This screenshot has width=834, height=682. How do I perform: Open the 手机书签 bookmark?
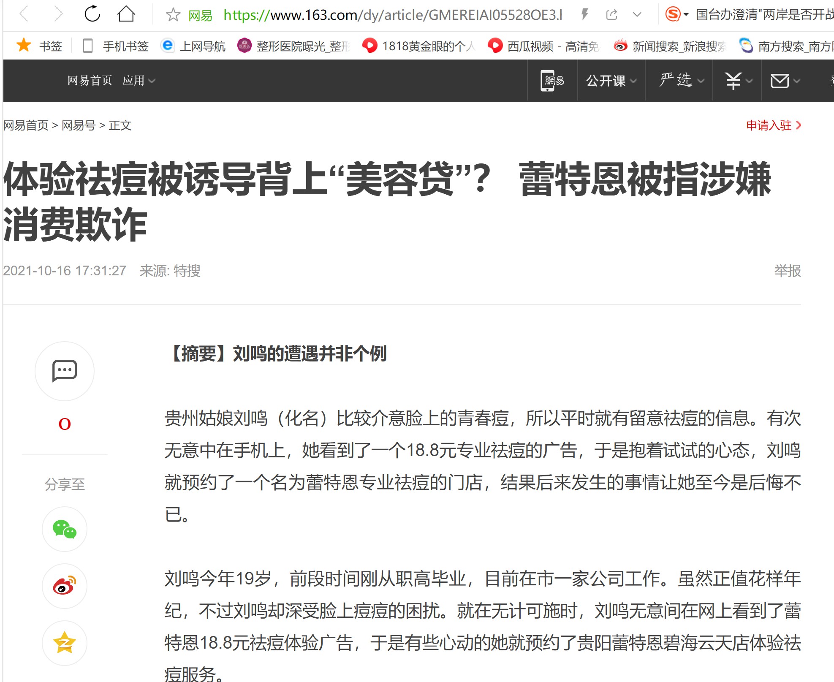click(x=116, y=46)
